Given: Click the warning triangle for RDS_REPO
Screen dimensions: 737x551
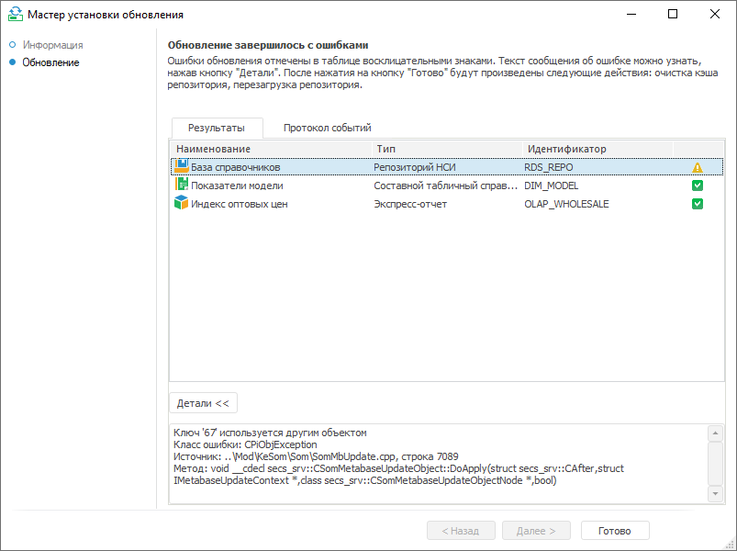Looking at the screenshot, I should coord(698,168).
